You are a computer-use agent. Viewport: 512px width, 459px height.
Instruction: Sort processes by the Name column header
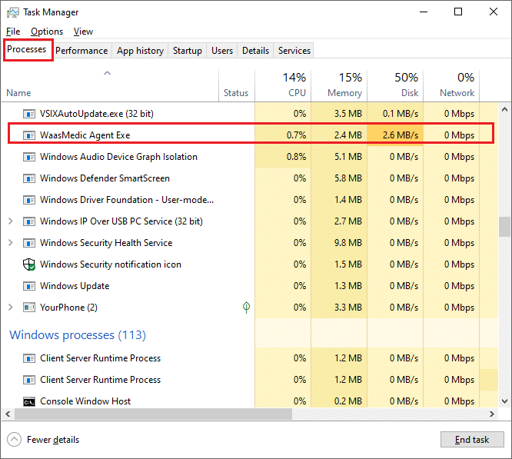pyautogui.click(x=110, y=85)
